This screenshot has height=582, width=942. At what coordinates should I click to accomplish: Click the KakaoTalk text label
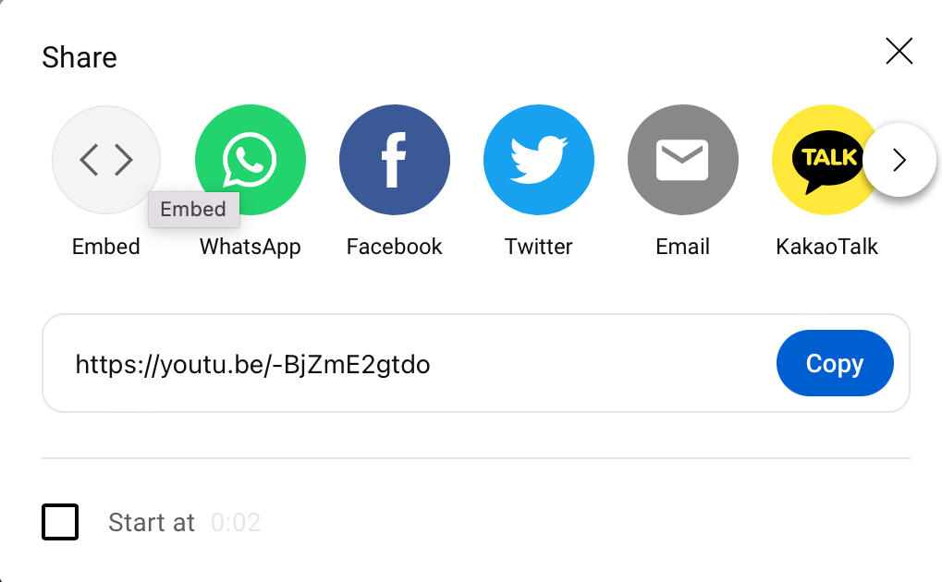click(827, 247)
